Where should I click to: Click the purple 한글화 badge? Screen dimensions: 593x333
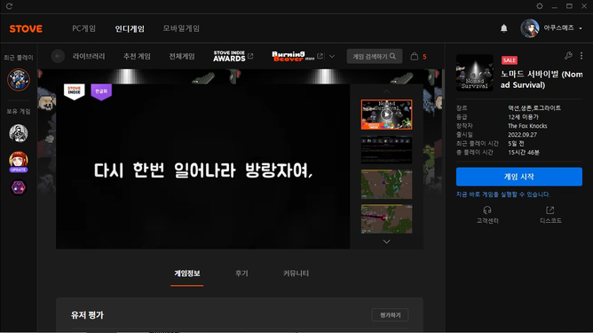101,91
